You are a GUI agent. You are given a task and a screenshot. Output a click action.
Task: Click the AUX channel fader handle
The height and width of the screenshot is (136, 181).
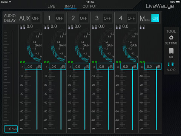pyautogui.click(x=33, y=66)
